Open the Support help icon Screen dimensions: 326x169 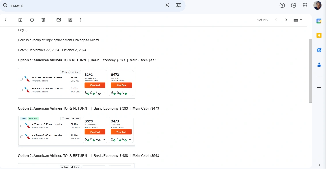point(282,5)
